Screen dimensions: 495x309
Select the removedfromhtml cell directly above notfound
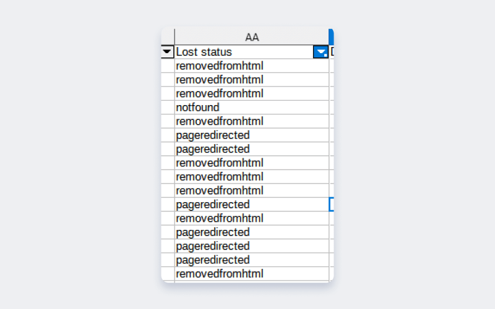tap(252, 94)
